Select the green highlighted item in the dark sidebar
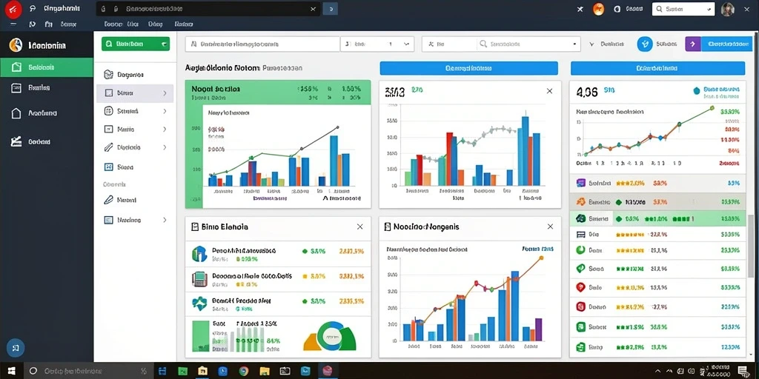The image size is (759, 379). (47, 67)
